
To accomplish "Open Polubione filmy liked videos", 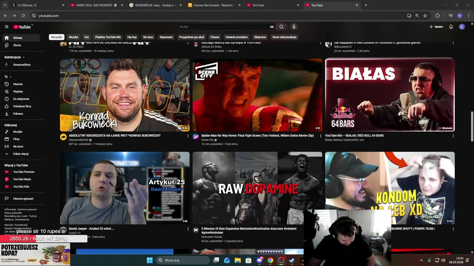I will click(22, 106).
